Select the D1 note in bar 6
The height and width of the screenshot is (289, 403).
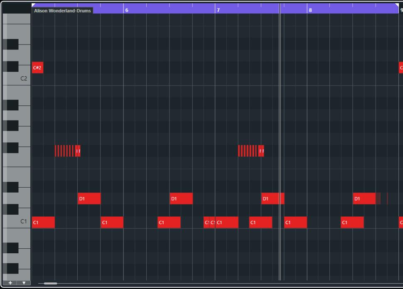click(181, 198)
